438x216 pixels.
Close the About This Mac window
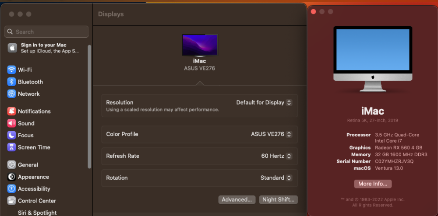313,11
